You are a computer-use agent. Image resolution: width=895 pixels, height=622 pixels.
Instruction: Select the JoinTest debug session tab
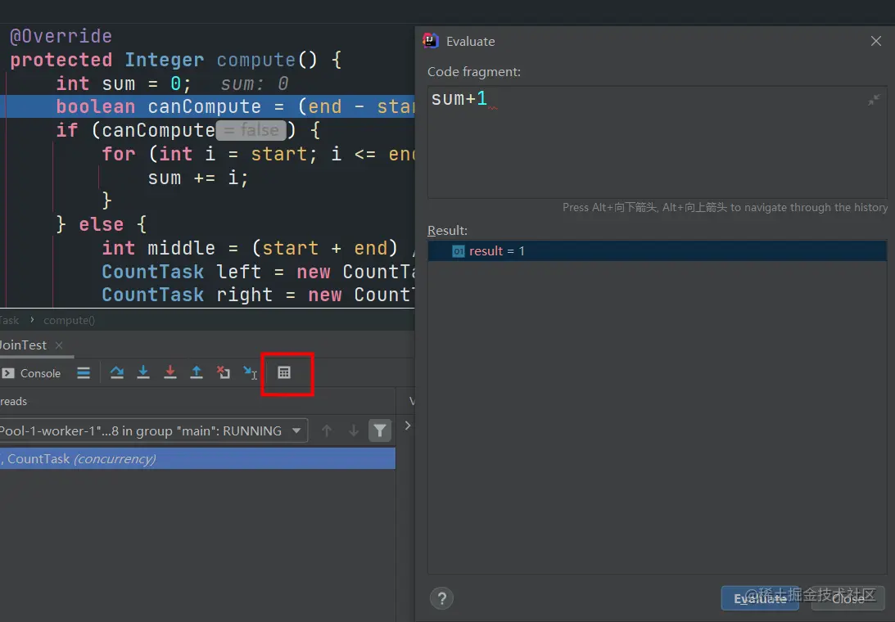click(x=23, y=345)
